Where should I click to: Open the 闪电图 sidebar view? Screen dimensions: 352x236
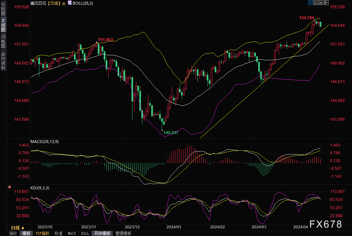coord(3,41)
